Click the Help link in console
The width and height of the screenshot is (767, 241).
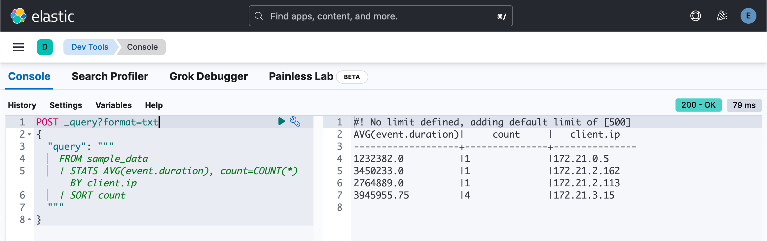coord(154,105)
